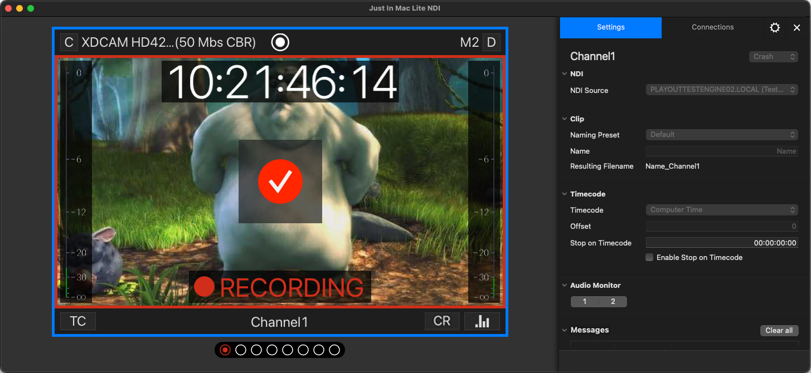Enable Stop on Timecode checkbox
The height and width of the screenshot is (373, 811).
click(x=649, y=257)
